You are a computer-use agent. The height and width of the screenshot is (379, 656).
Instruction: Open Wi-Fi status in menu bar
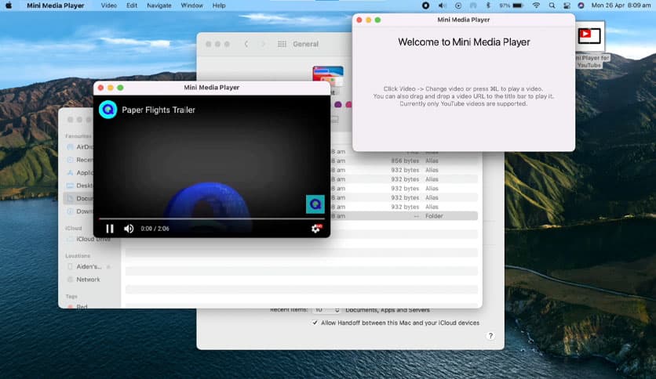(536, 5)
